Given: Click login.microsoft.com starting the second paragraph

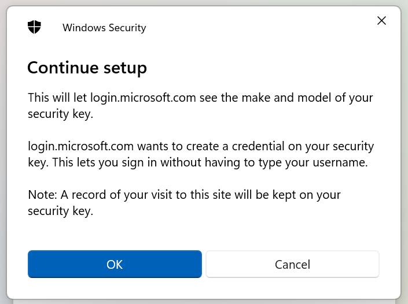Looking at the screenshot, I should click(x=80, y=147).
